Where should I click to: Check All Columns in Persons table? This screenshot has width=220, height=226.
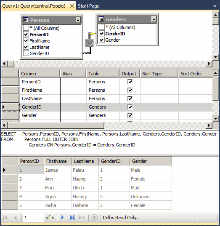coord(26,28)
